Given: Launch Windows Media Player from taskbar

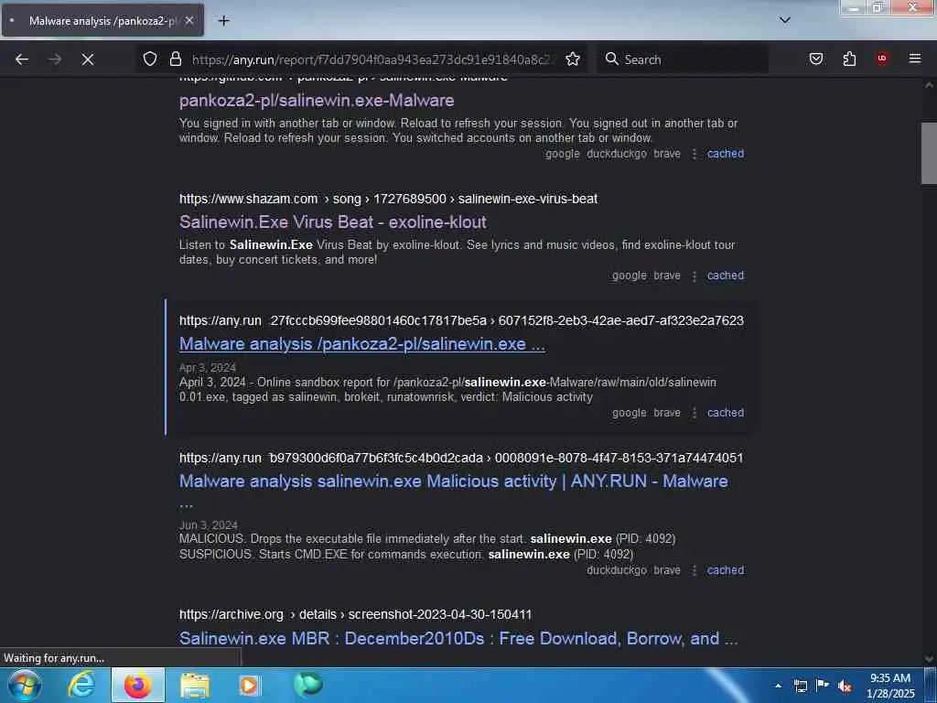Looking at the screenshot, I should (250, 685).
